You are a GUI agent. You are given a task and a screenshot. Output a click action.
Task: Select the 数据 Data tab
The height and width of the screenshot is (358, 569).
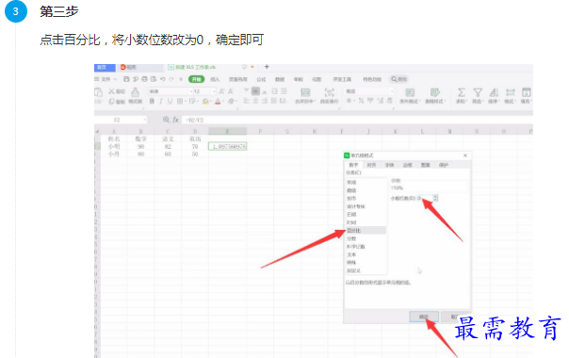pos(280,79)
